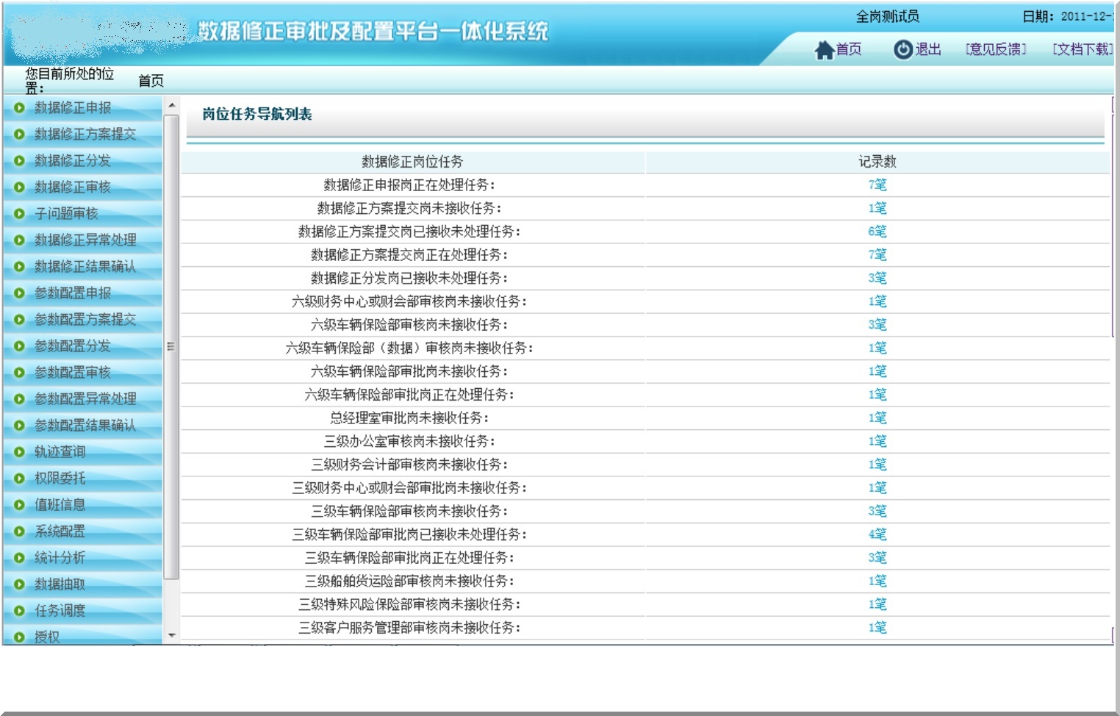Viewport: 1120px width, 716px height.
Task: Click sidebar scrollbar down arrow
Action: pos(171,635)
